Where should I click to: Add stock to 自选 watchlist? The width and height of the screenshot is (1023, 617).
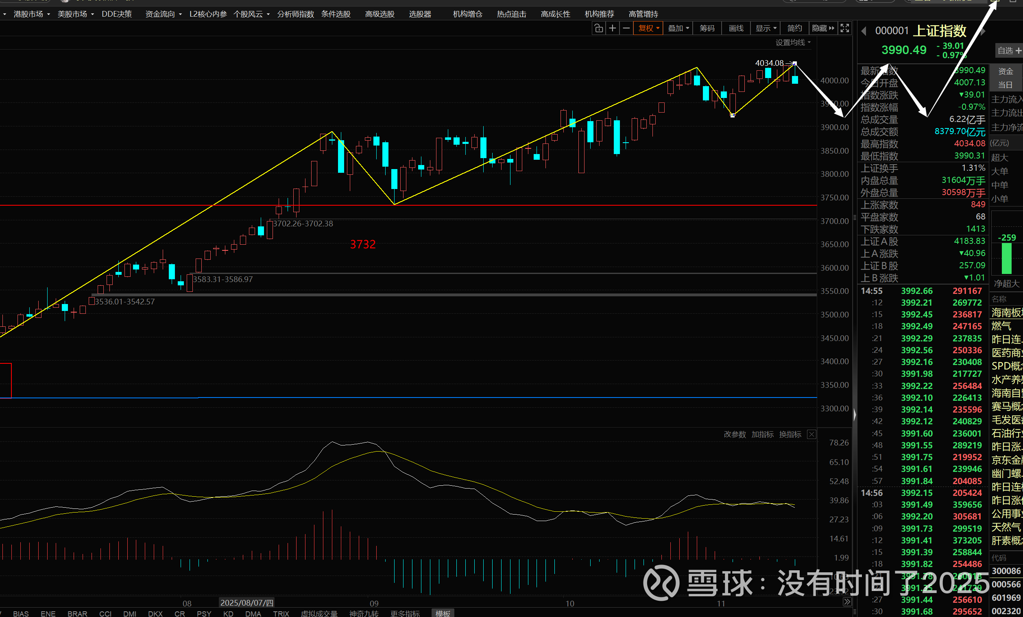[1009, 51]
